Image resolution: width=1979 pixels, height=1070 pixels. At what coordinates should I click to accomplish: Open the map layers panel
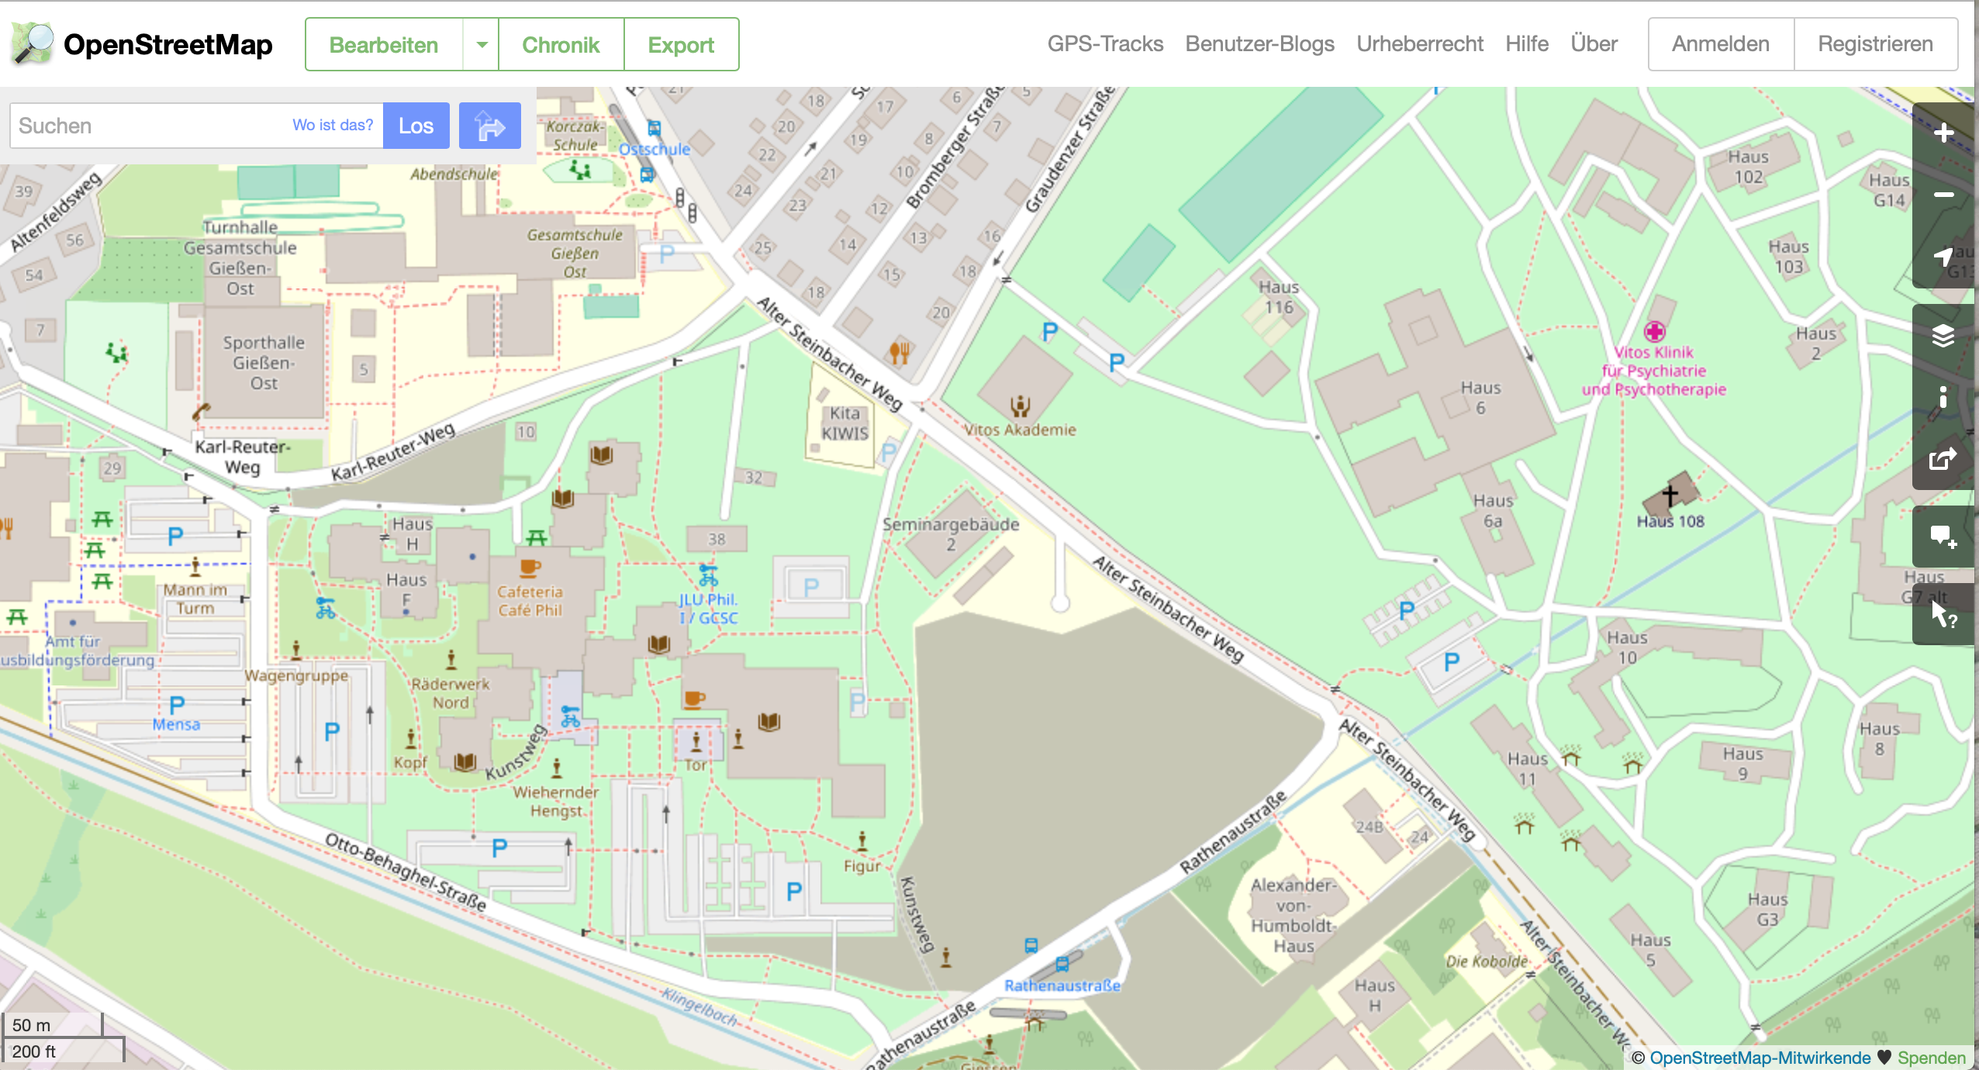(1943, 335)
